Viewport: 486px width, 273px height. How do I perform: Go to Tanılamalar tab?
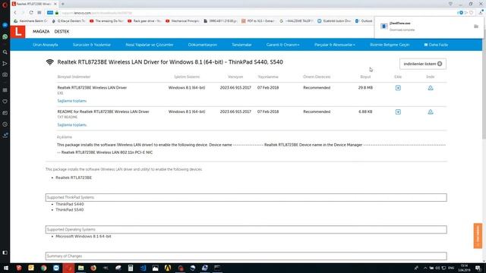pyautogui.click(x=241, y=45)
